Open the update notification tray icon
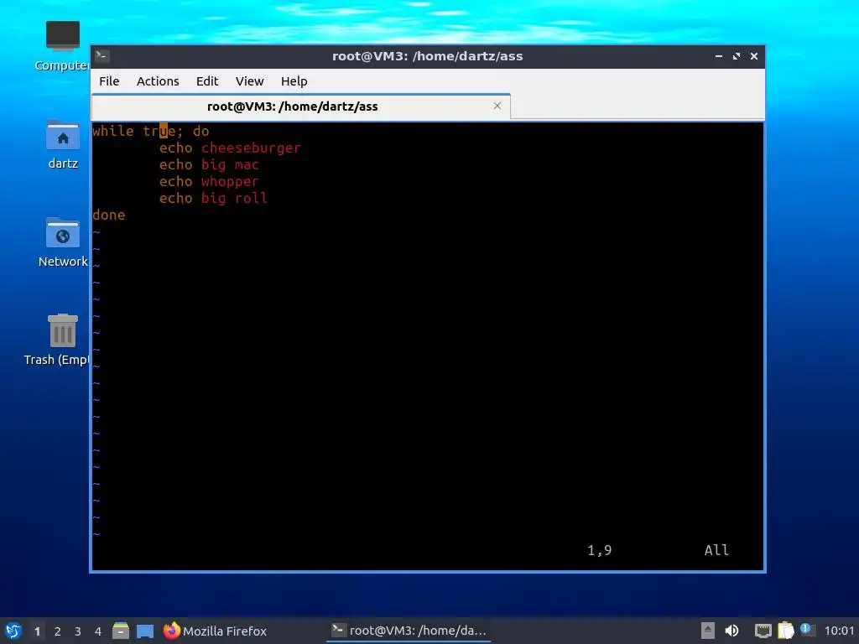Image resolution: width=859 pixels, height=644 pixels. coord(807,630)
